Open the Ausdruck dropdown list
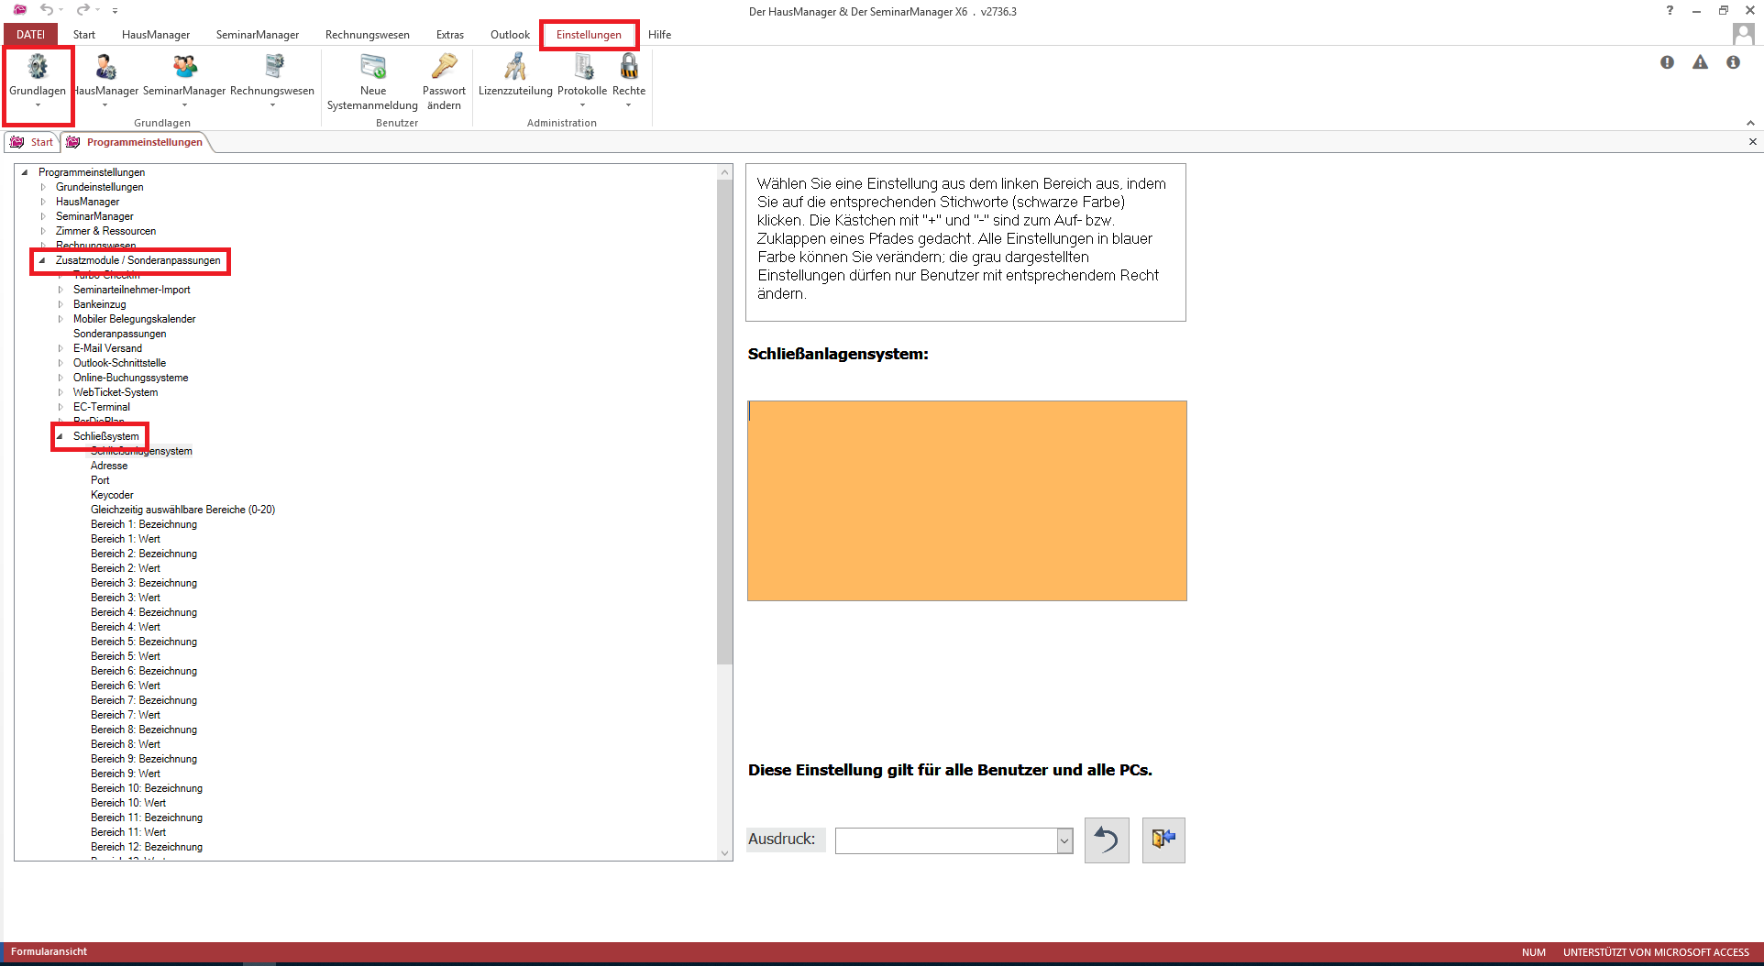Screen dimensions: 1764x966 (x=1064, y=840)
